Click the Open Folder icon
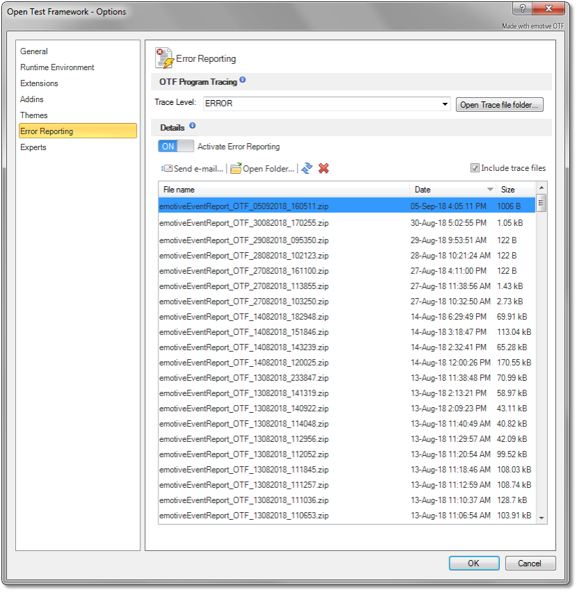 (236, 168)
